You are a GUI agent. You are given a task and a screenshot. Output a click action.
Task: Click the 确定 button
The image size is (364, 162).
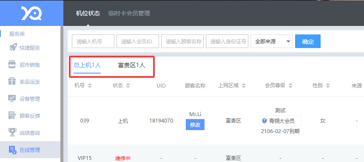[308, 41]
